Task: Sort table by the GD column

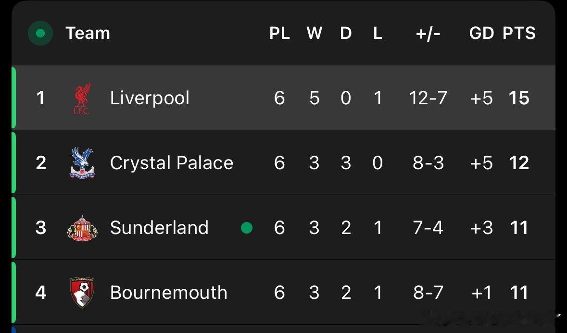Action: click(x=481, y=33)
